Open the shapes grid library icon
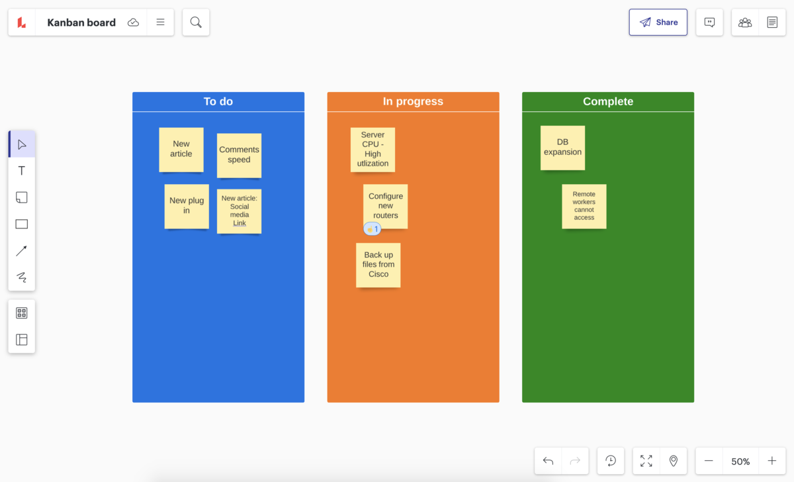Viewport: 794px width, 482px height. pyautogui.click(x=22, y=313)
